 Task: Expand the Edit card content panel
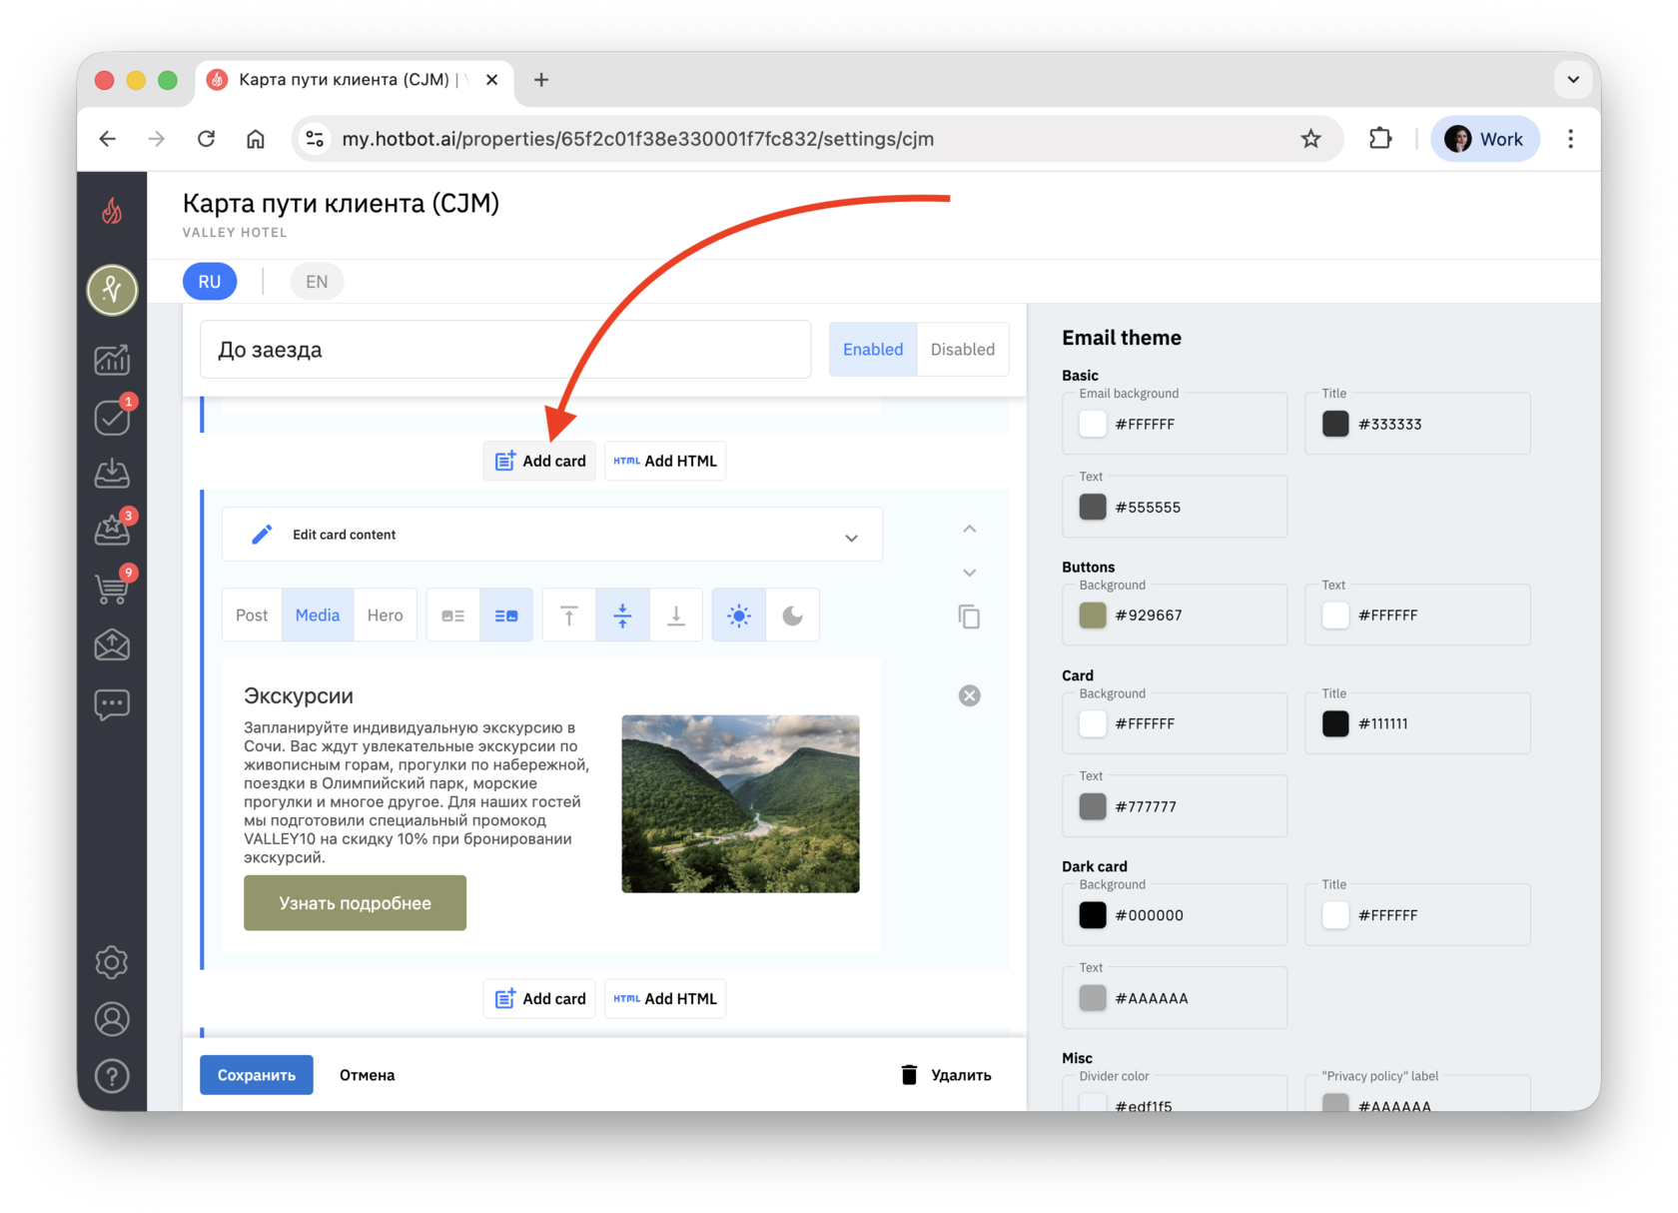pyautogui.click(x=552, y=535)
